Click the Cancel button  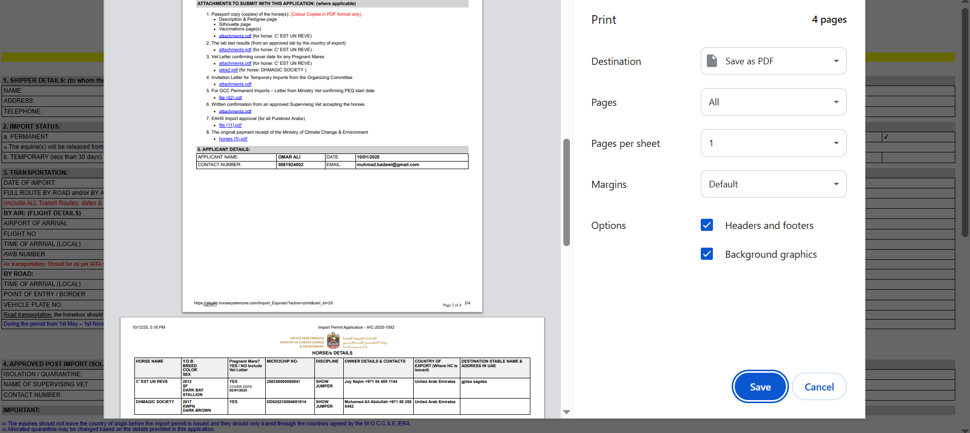[x=819, y=386]
